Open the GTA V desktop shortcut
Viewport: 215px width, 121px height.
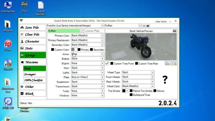tap(25, 7)
